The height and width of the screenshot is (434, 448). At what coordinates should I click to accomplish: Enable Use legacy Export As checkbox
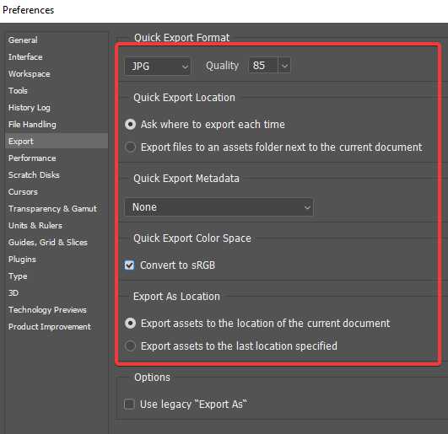coord(129,405)
